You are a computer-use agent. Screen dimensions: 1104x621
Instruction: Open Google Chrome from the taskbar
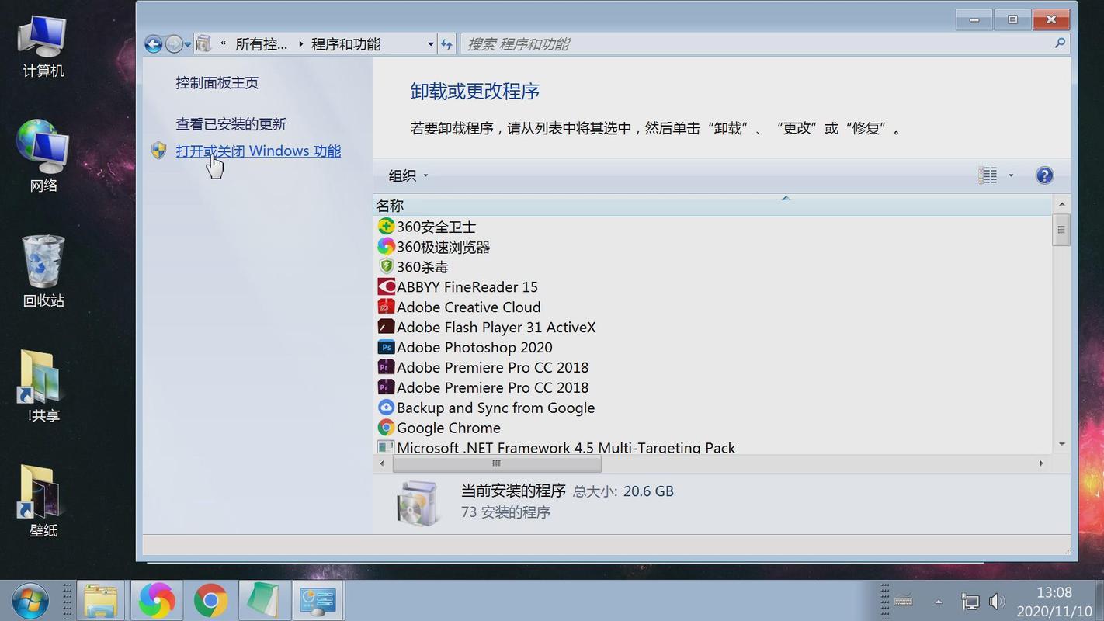pyautogui.click(x=210, y=599)
